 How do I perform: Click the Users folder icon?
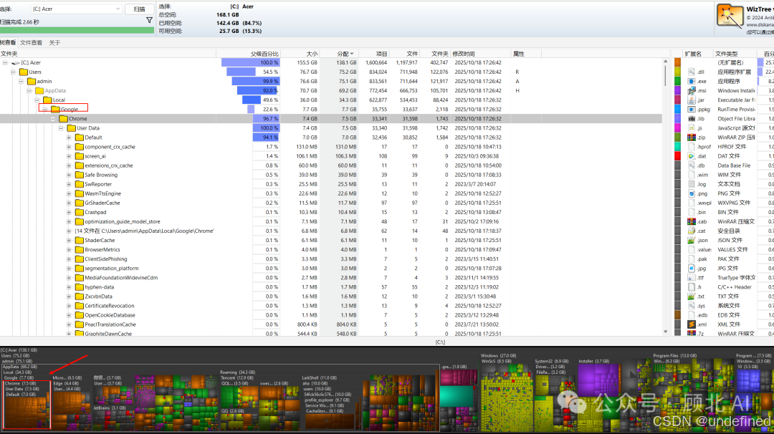23,72
